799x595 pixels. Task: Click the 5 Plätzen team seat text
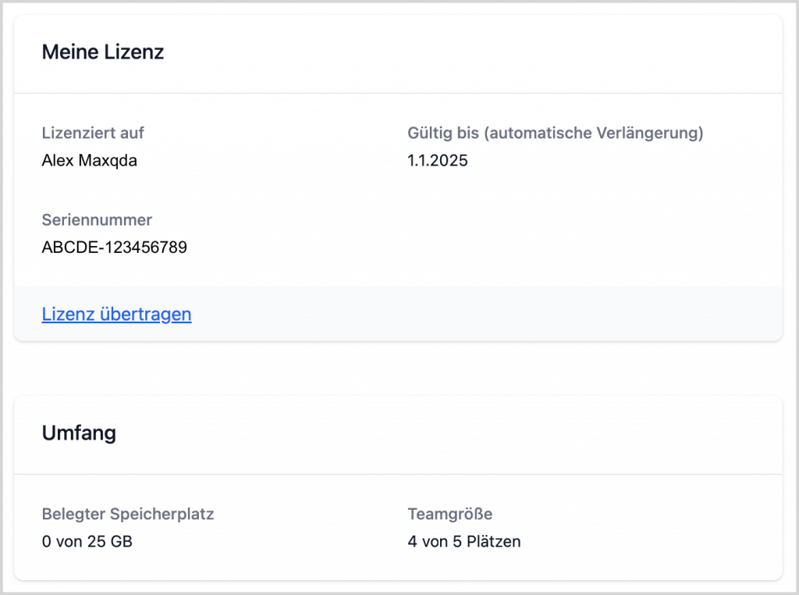point(486,541)
